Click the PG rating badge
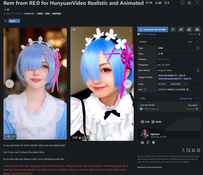Viewport: 203px width, 175px height. click(x=74, y=29)
